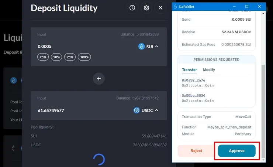Minimize the Sui Wallet window

coord(234,7)
